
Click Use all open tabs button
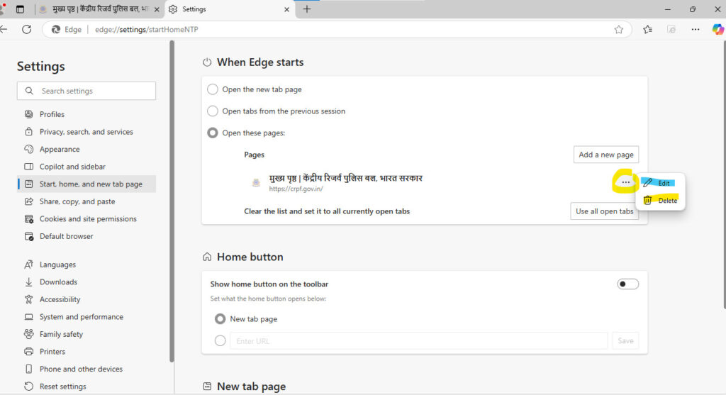coord(604,211)
